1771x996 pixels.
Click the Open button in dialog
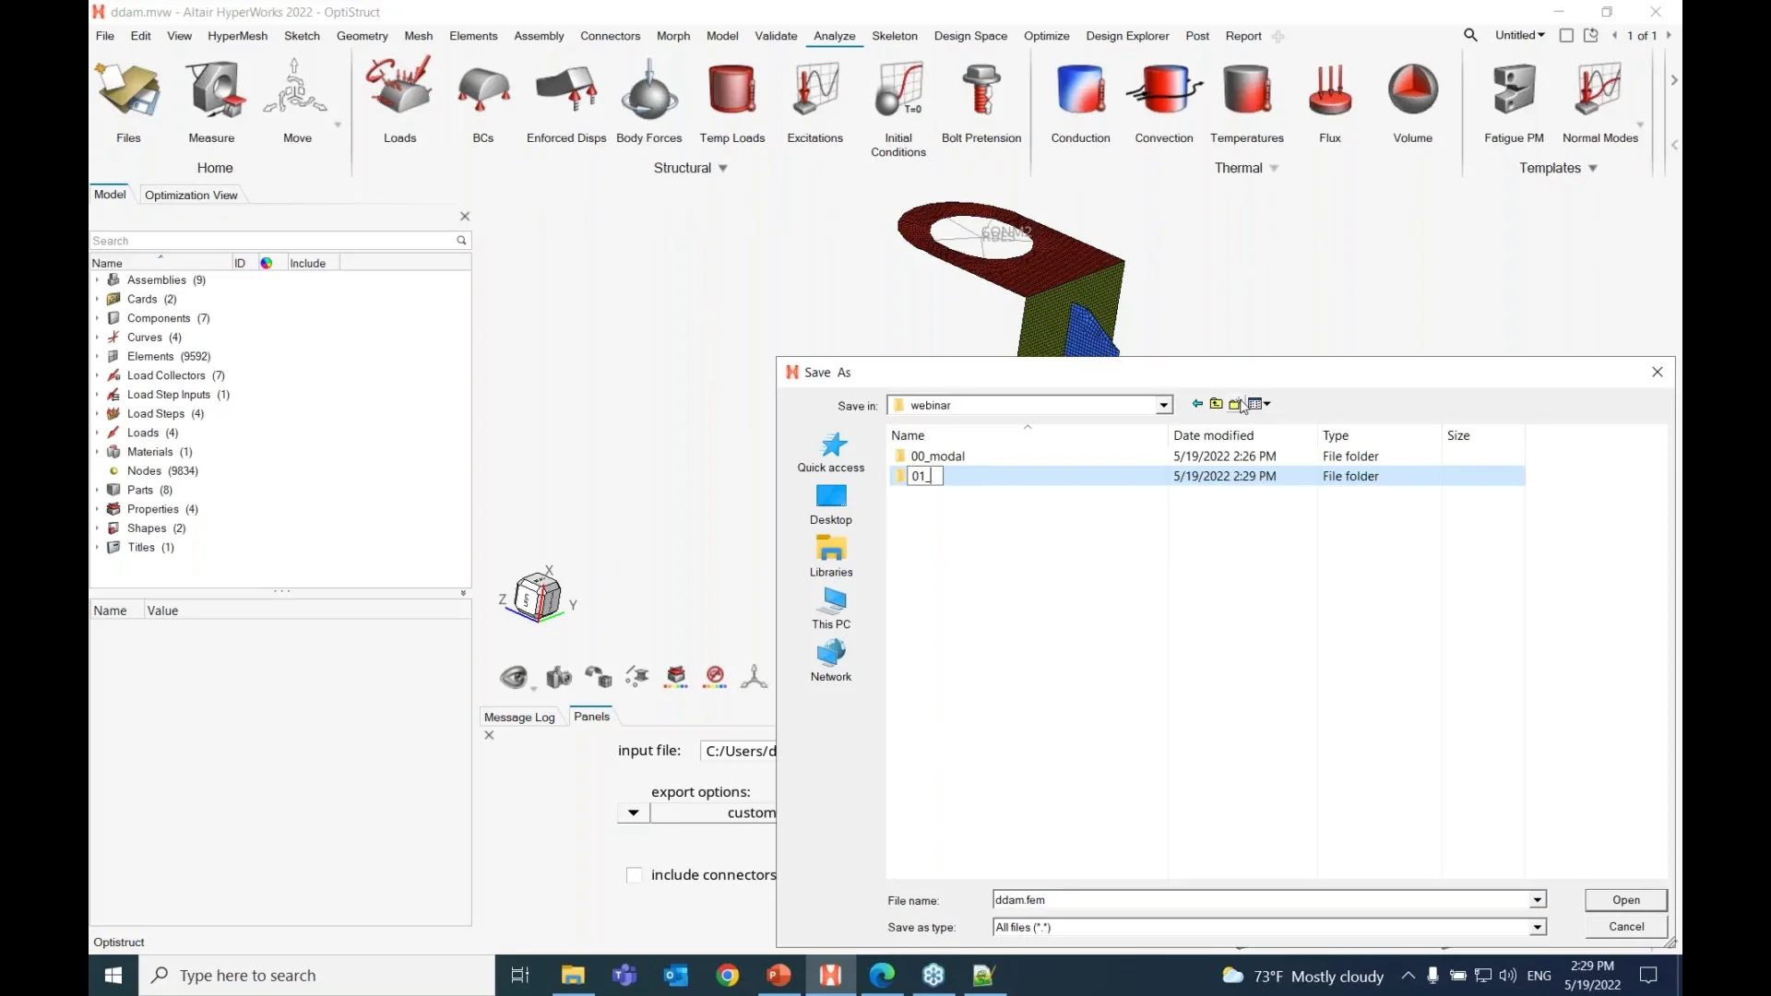click(1625, 900)
